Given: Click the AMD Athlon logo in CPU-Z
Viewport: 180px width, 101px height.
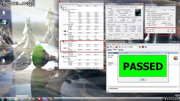Looking at the screenshot, I should [x=138, y=12].
